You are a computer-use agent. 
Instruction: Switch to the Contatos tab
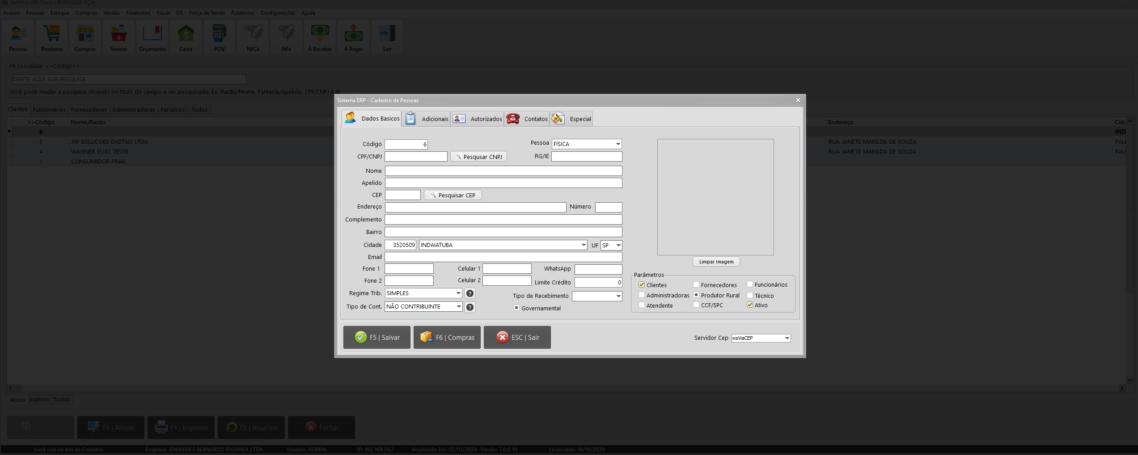(527, 119)
